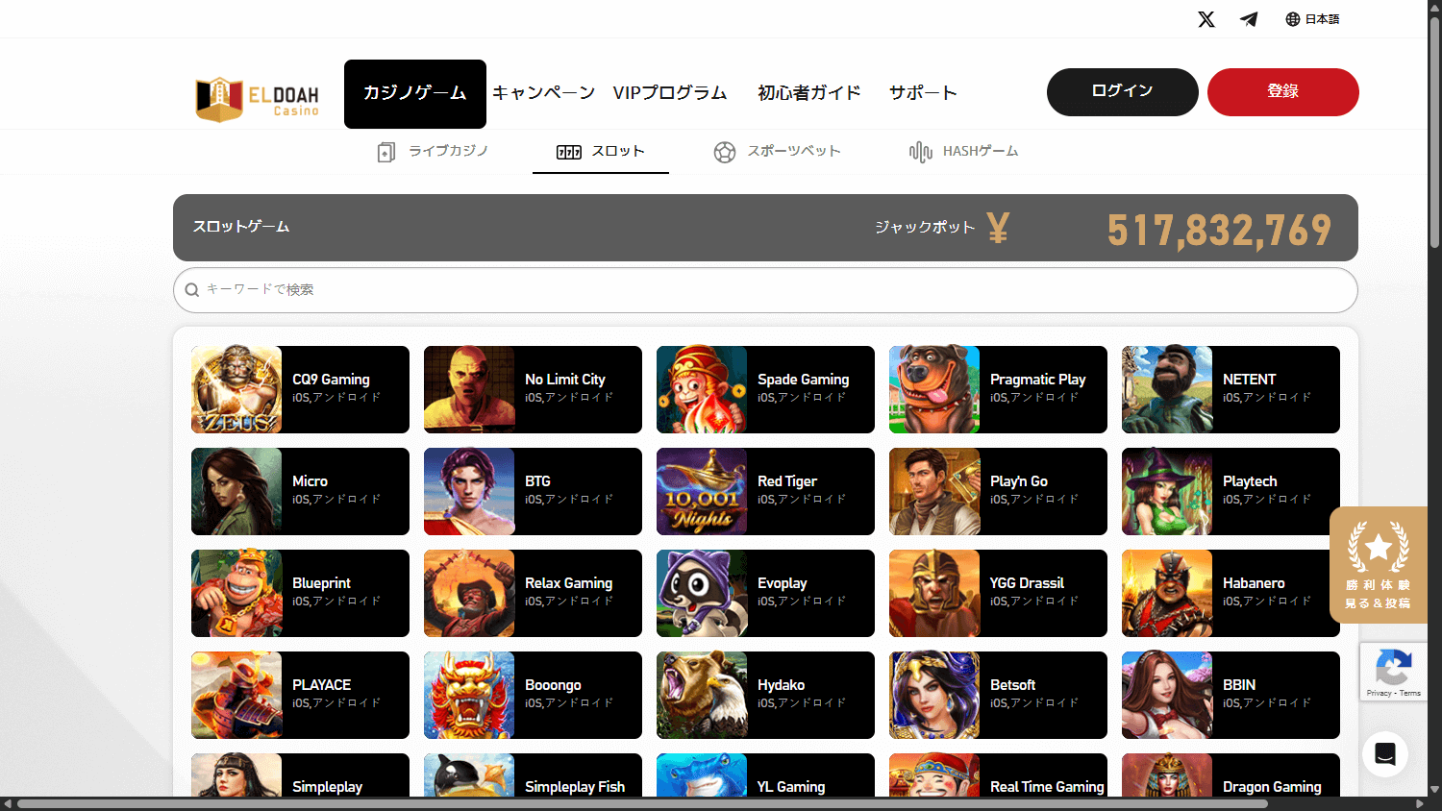Open the キャンペーン menu item
The image size is (1442, 811).
point(542,92)
